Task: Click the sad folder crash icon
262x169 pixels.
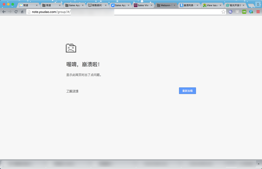Action: coord(71,48)
